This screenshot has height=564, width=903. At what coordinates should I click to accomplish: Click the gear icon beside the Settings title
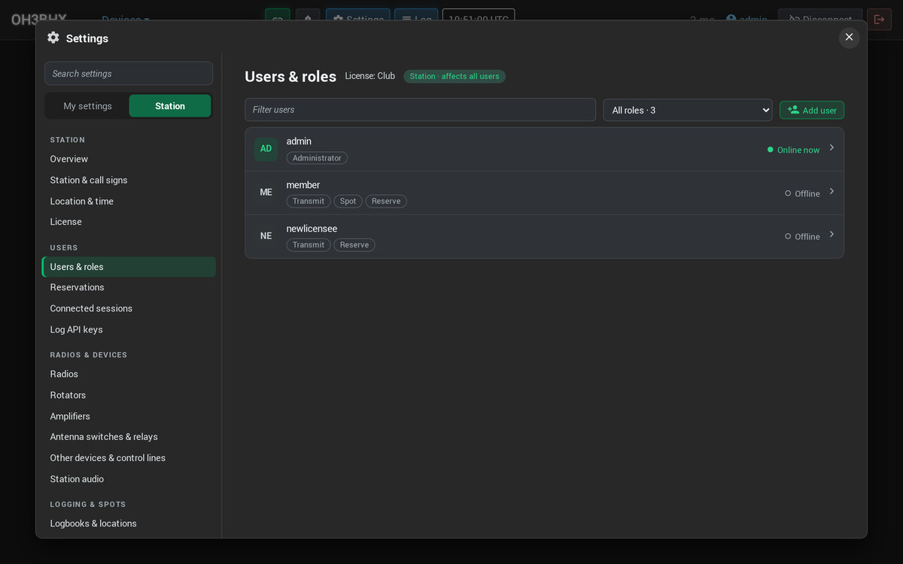[53, 38]
